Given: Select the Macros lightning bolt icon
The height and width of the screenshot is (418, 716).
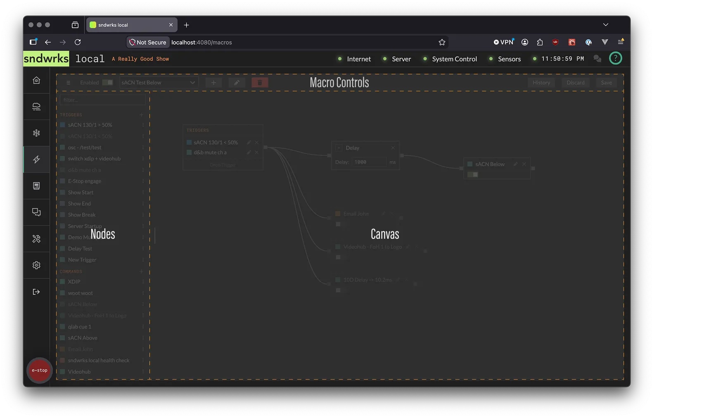Looking at the screenshot, I should click(36, 159).
